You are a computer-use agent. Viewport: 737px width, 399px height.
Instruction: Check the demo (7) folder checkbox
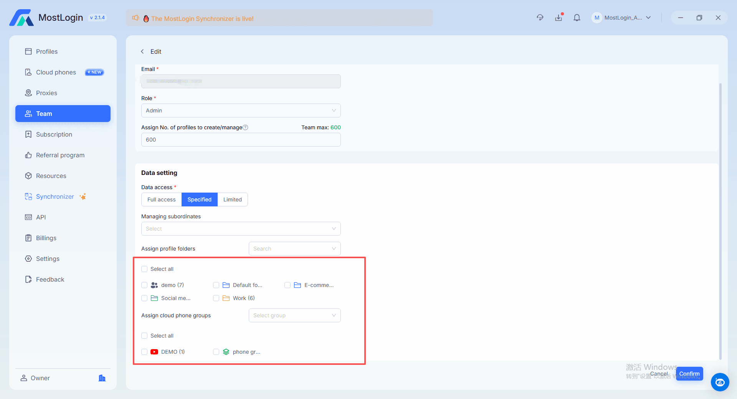pyautogui.click(x=144, y=285)
